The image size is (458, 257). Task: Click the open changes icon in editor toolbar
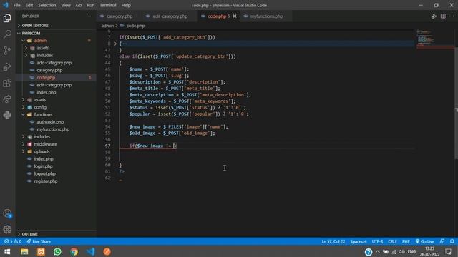[434, 16]
